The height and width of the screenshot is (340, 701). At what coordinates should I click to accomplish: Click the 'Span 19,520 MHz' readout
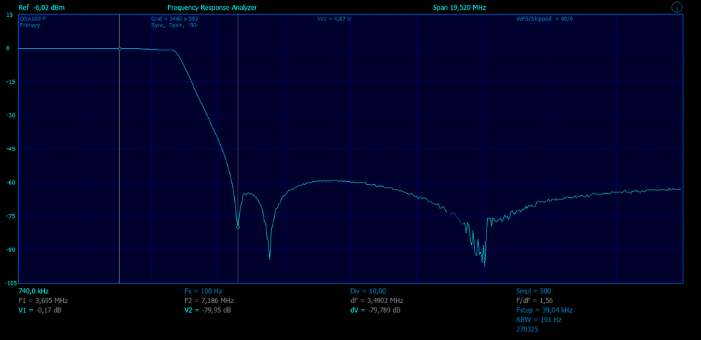[460, 8]
